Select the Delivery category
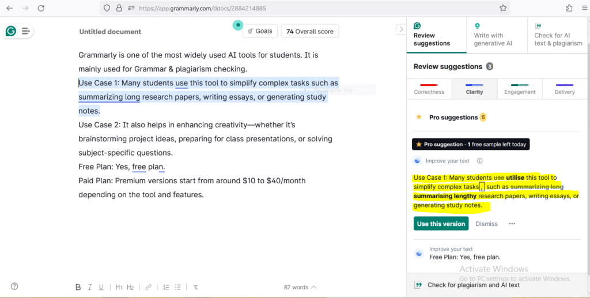 tap(565, 89)
